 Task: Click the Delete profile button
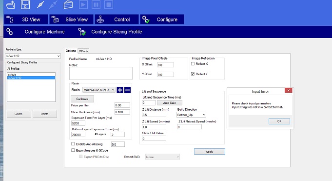click(45, 114)
